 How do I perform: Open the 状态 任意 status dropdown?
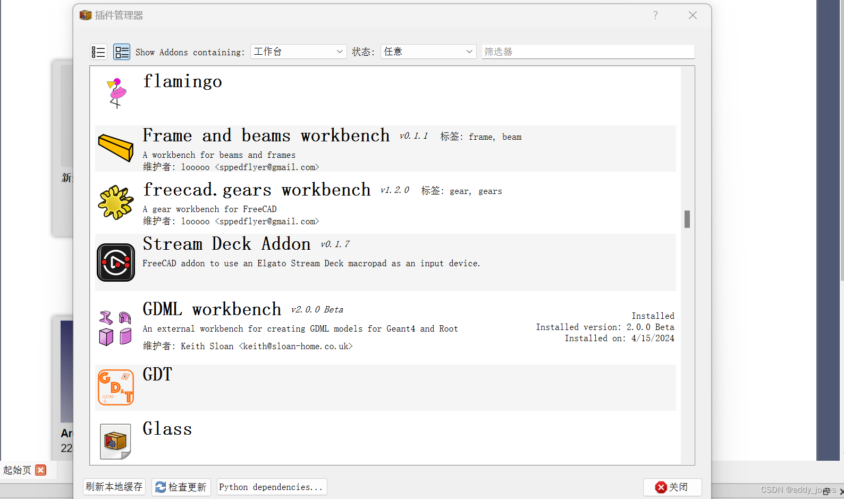[x=428, y=52]
